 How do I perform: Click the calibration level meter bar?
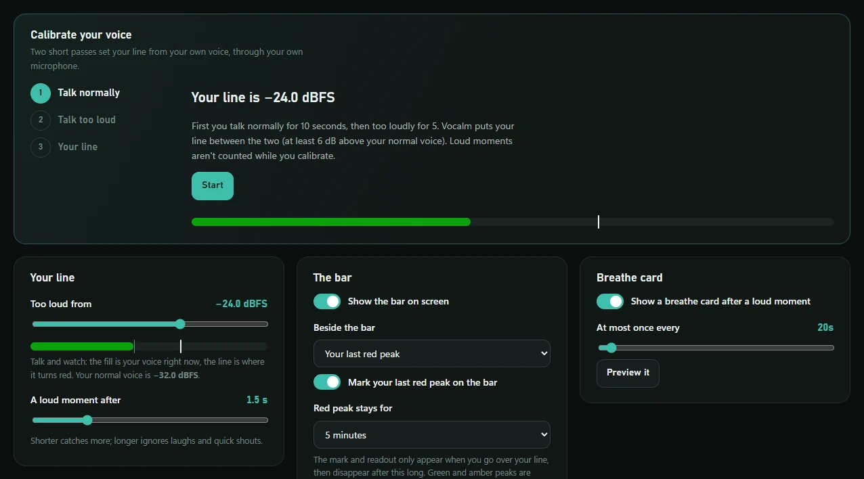[x=512, y=222]
